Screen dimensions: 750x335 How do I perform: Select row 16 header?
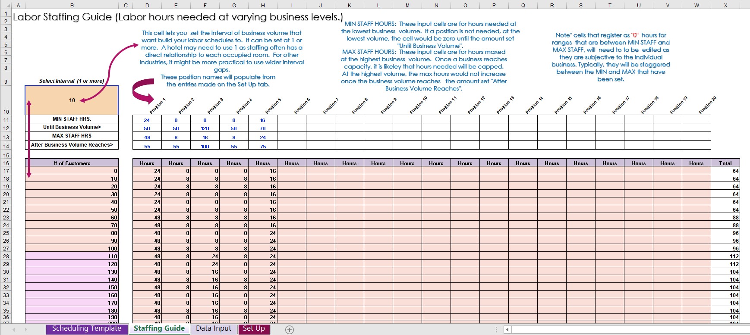click(6, 163)
